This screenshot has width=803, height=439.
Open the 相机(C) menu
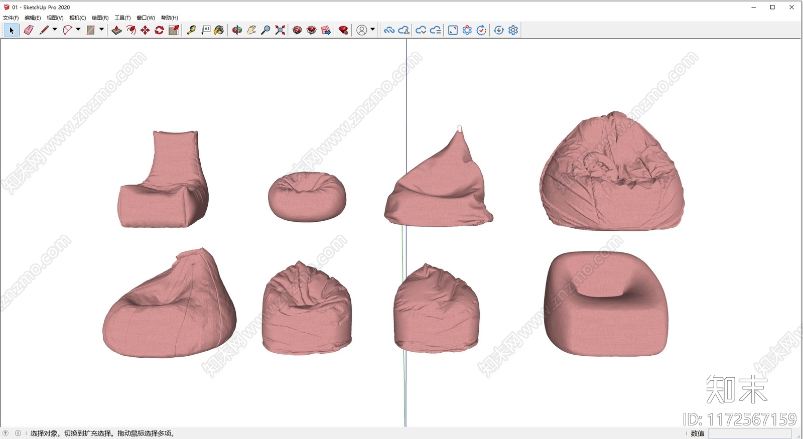[77, 18]
